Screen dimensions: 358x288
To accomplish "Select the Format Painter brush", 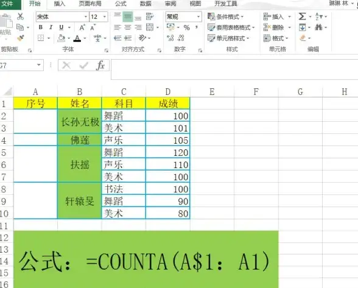I will (x=21, y=38).
